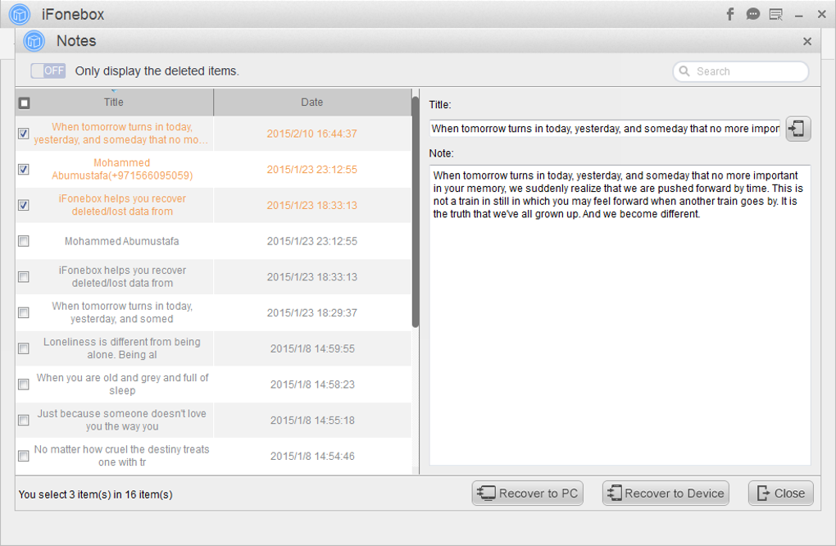The width and height of the screenshot is (836, 546).
Task: Open the feedback chat bubble icon
Action: [752, 13]
